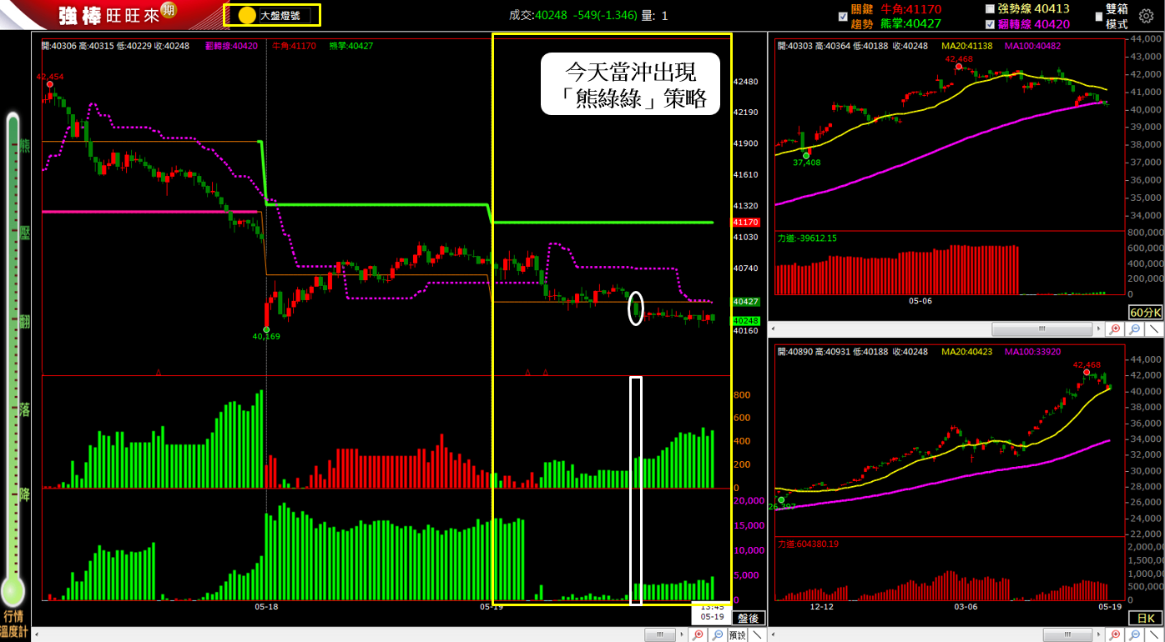Click the 熊掌:40427 value at top
Screen dimensions: 1165x642
[911, 23]
